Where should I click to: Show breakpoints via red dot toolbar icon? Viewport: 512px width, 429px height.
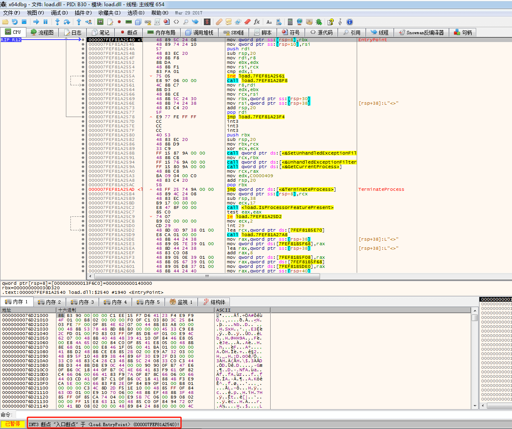point(119,22)
